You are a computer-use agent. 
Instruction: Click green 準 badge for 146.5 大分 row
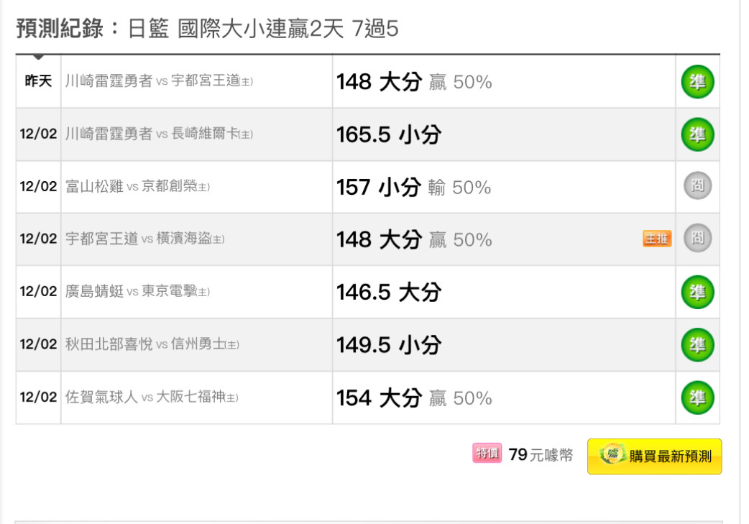click(697, 292)
